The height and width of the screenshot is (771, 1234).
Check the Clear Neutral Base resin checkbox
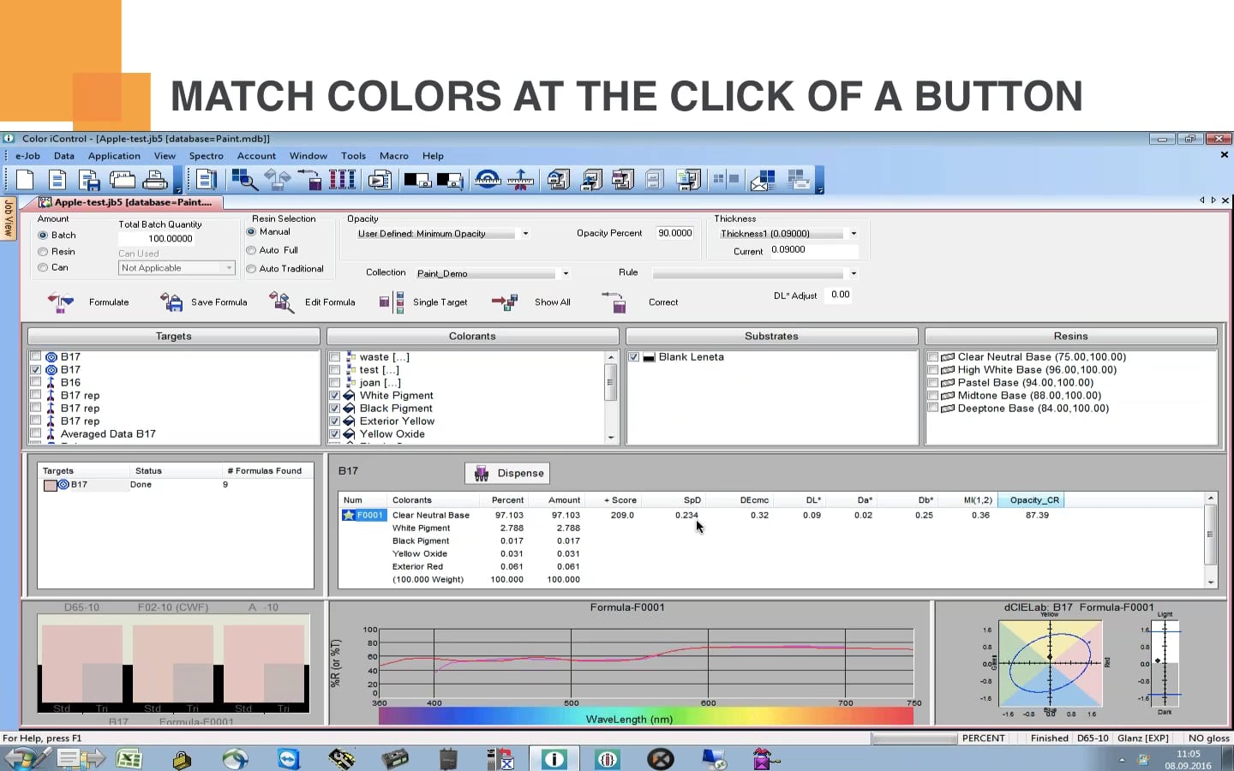tap(933, 357)
